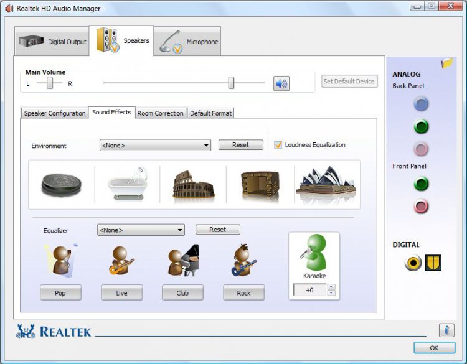Expand the Environment dropdown list
Screen dimensions: 467x364
[x=155, y=145]
